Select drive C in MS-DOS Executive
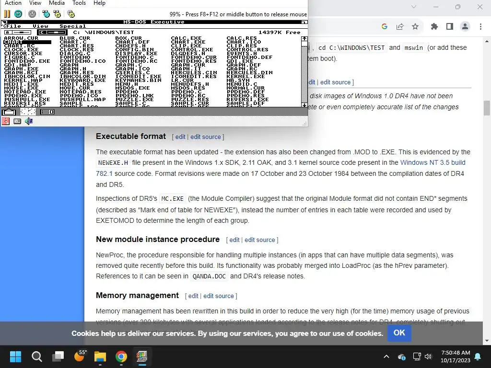The image size is (491, 368). 52,32
